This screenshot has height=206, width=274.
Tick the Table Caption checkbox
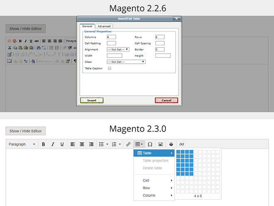pos(110,68)
